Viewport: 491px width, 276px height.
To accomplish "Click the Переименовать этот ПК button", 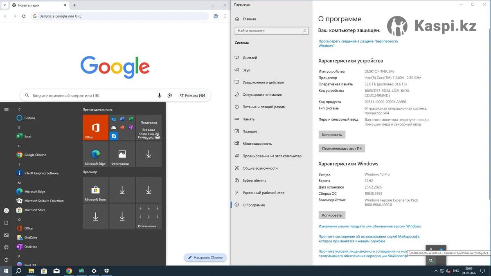I will pos(342,148).
